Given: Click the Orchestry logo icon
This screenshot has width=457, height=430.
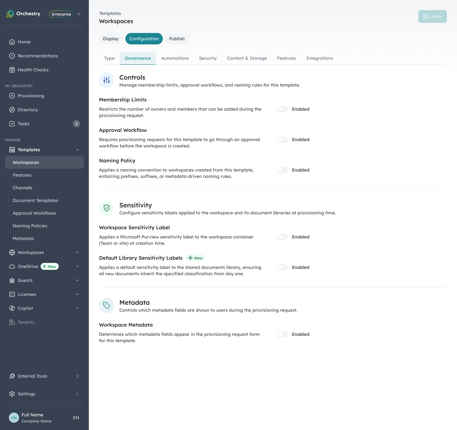Looking at the screenshot, I should 10,14.
